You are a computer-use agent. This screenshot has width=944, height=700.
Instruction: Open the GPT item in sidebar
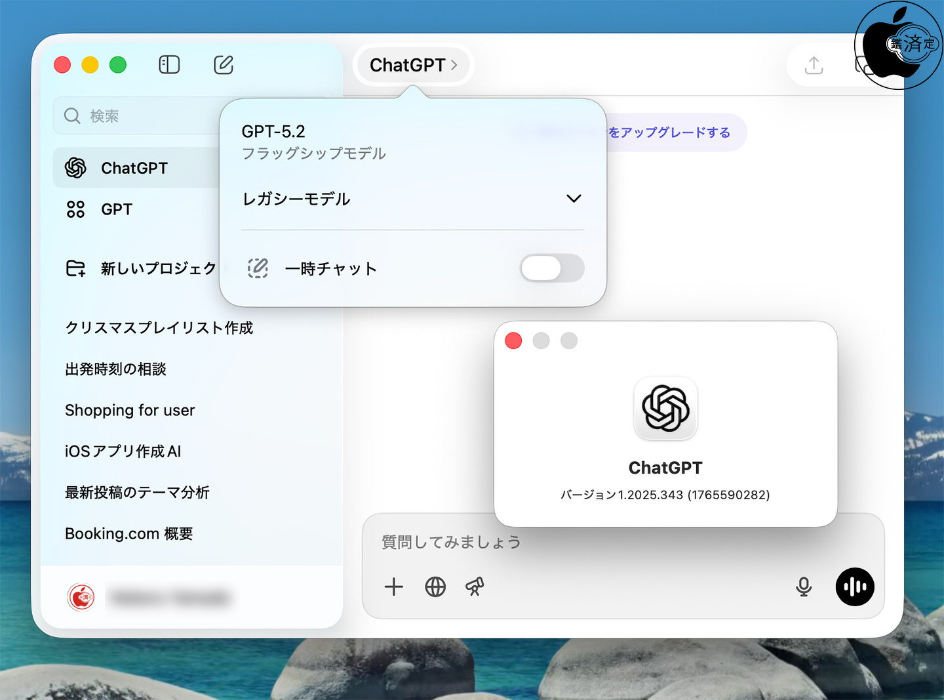click(x=117, y=209)
